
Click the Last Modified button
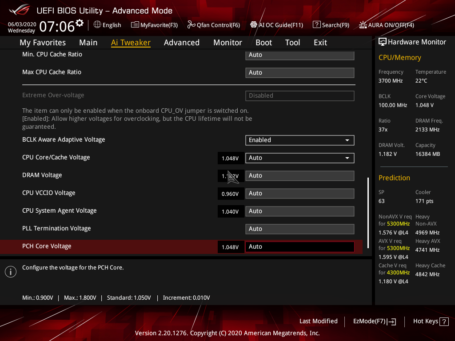[x=319, y=321]
